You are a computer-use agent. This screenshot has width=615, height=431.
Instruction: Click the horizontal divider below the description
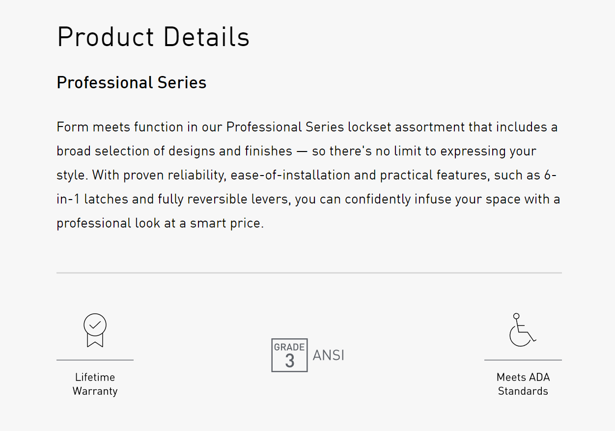pos(309,273)
